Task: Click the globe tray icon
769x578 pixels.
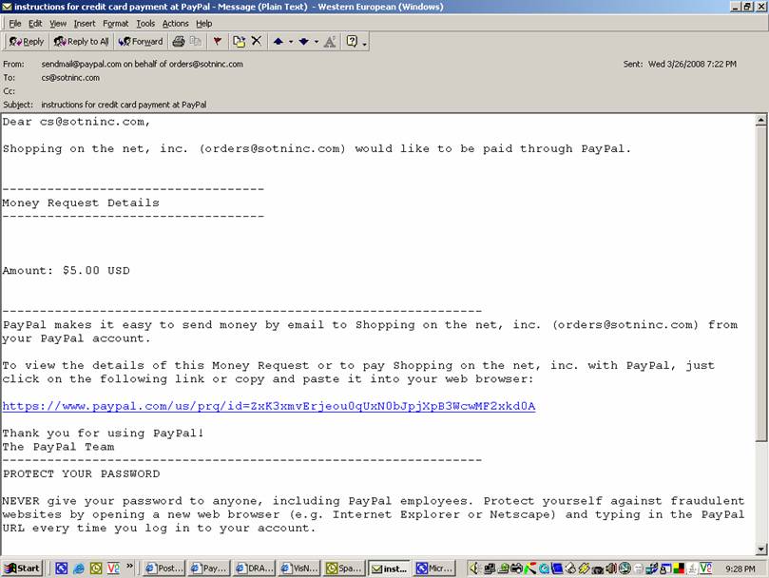Action: [625, 568]
